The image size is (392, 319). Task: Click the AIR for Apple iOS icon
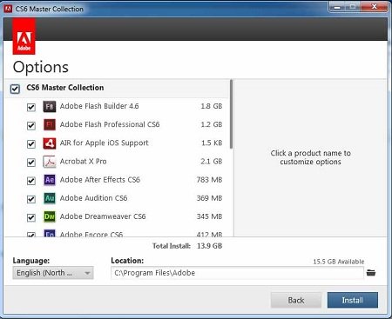[x=50, y=143]
